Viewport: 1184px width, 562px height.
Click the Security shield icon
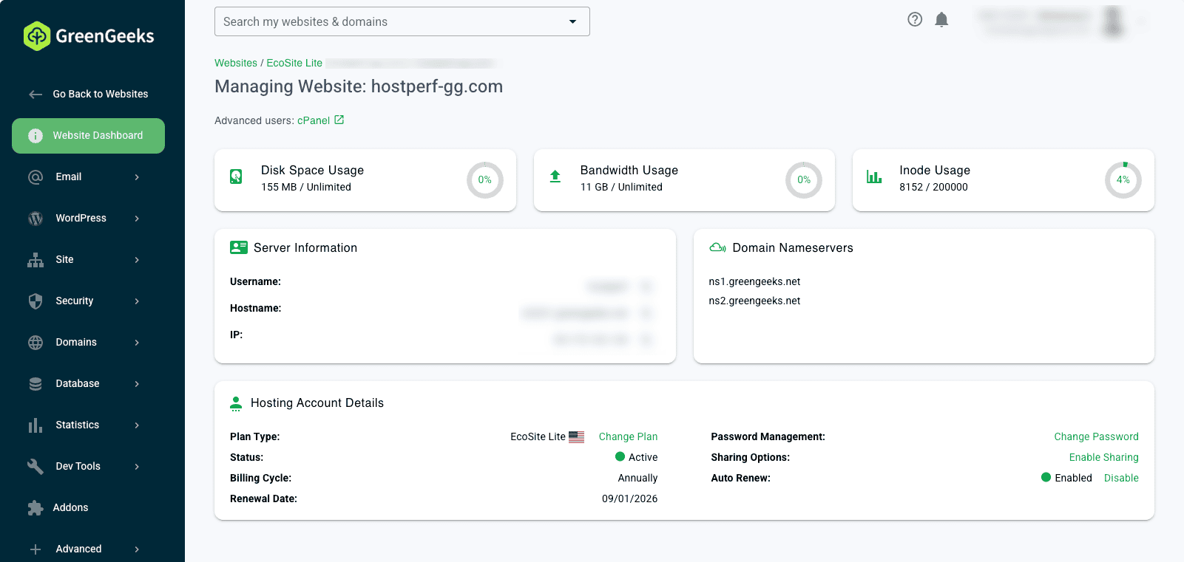(35, 301)
